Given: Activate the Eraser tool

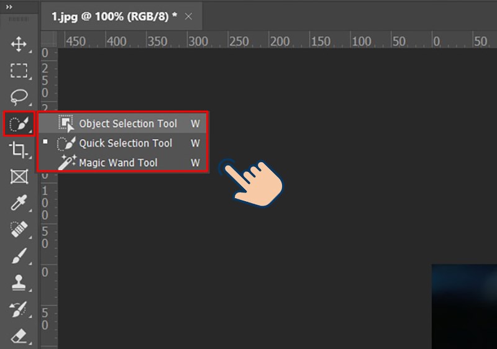Looking at the screenshot, I should 19,336.
